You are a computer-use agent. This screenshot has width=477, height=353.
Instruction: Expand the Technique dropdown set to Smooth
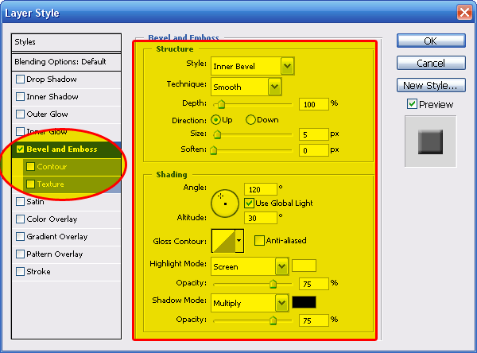coord(274,86)
